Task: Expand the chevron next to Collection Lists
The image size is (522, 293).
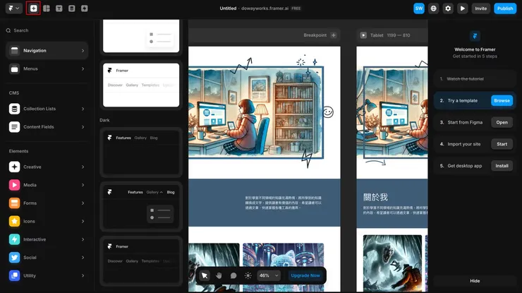Action: tap(83, 109)
